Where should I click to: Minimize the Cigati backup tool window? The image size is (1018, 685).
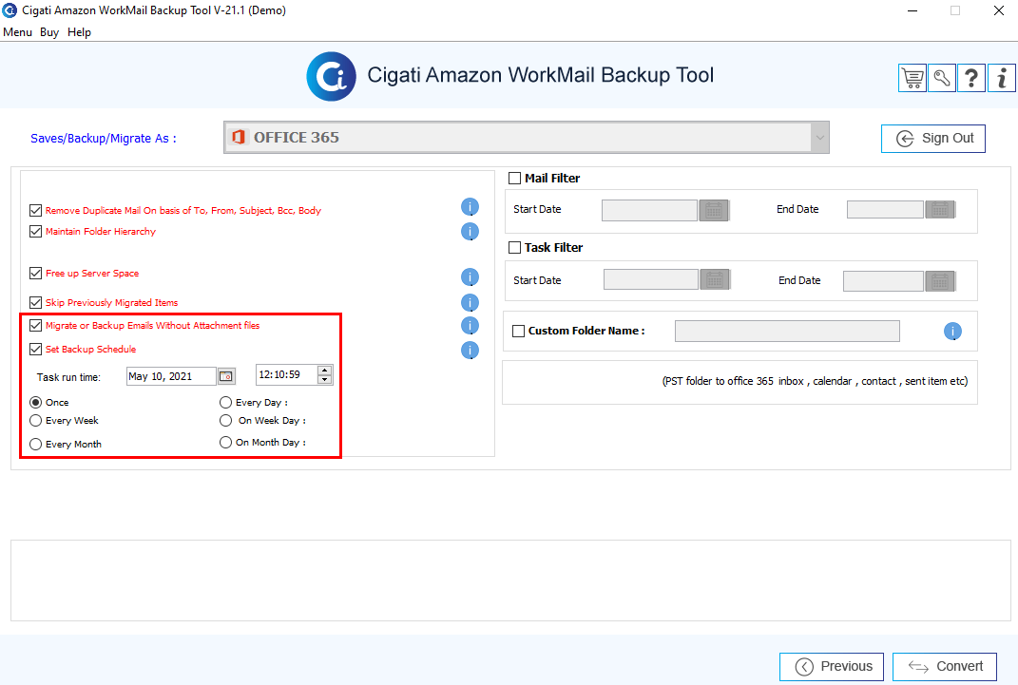coord(912,10)
